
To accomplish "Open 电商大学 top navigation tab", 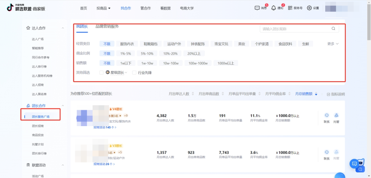I will point(187,8).
